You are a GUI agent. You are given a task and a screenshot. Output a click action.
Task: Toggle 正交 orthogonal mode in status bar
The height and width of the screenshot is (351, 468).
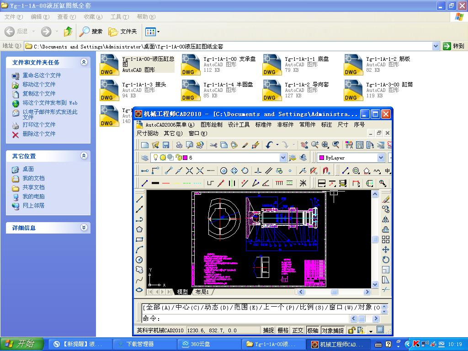point(298,330)
